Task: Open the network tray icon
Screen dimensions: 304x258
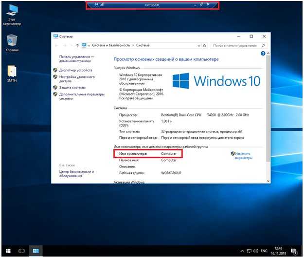Action: point(249,251)
